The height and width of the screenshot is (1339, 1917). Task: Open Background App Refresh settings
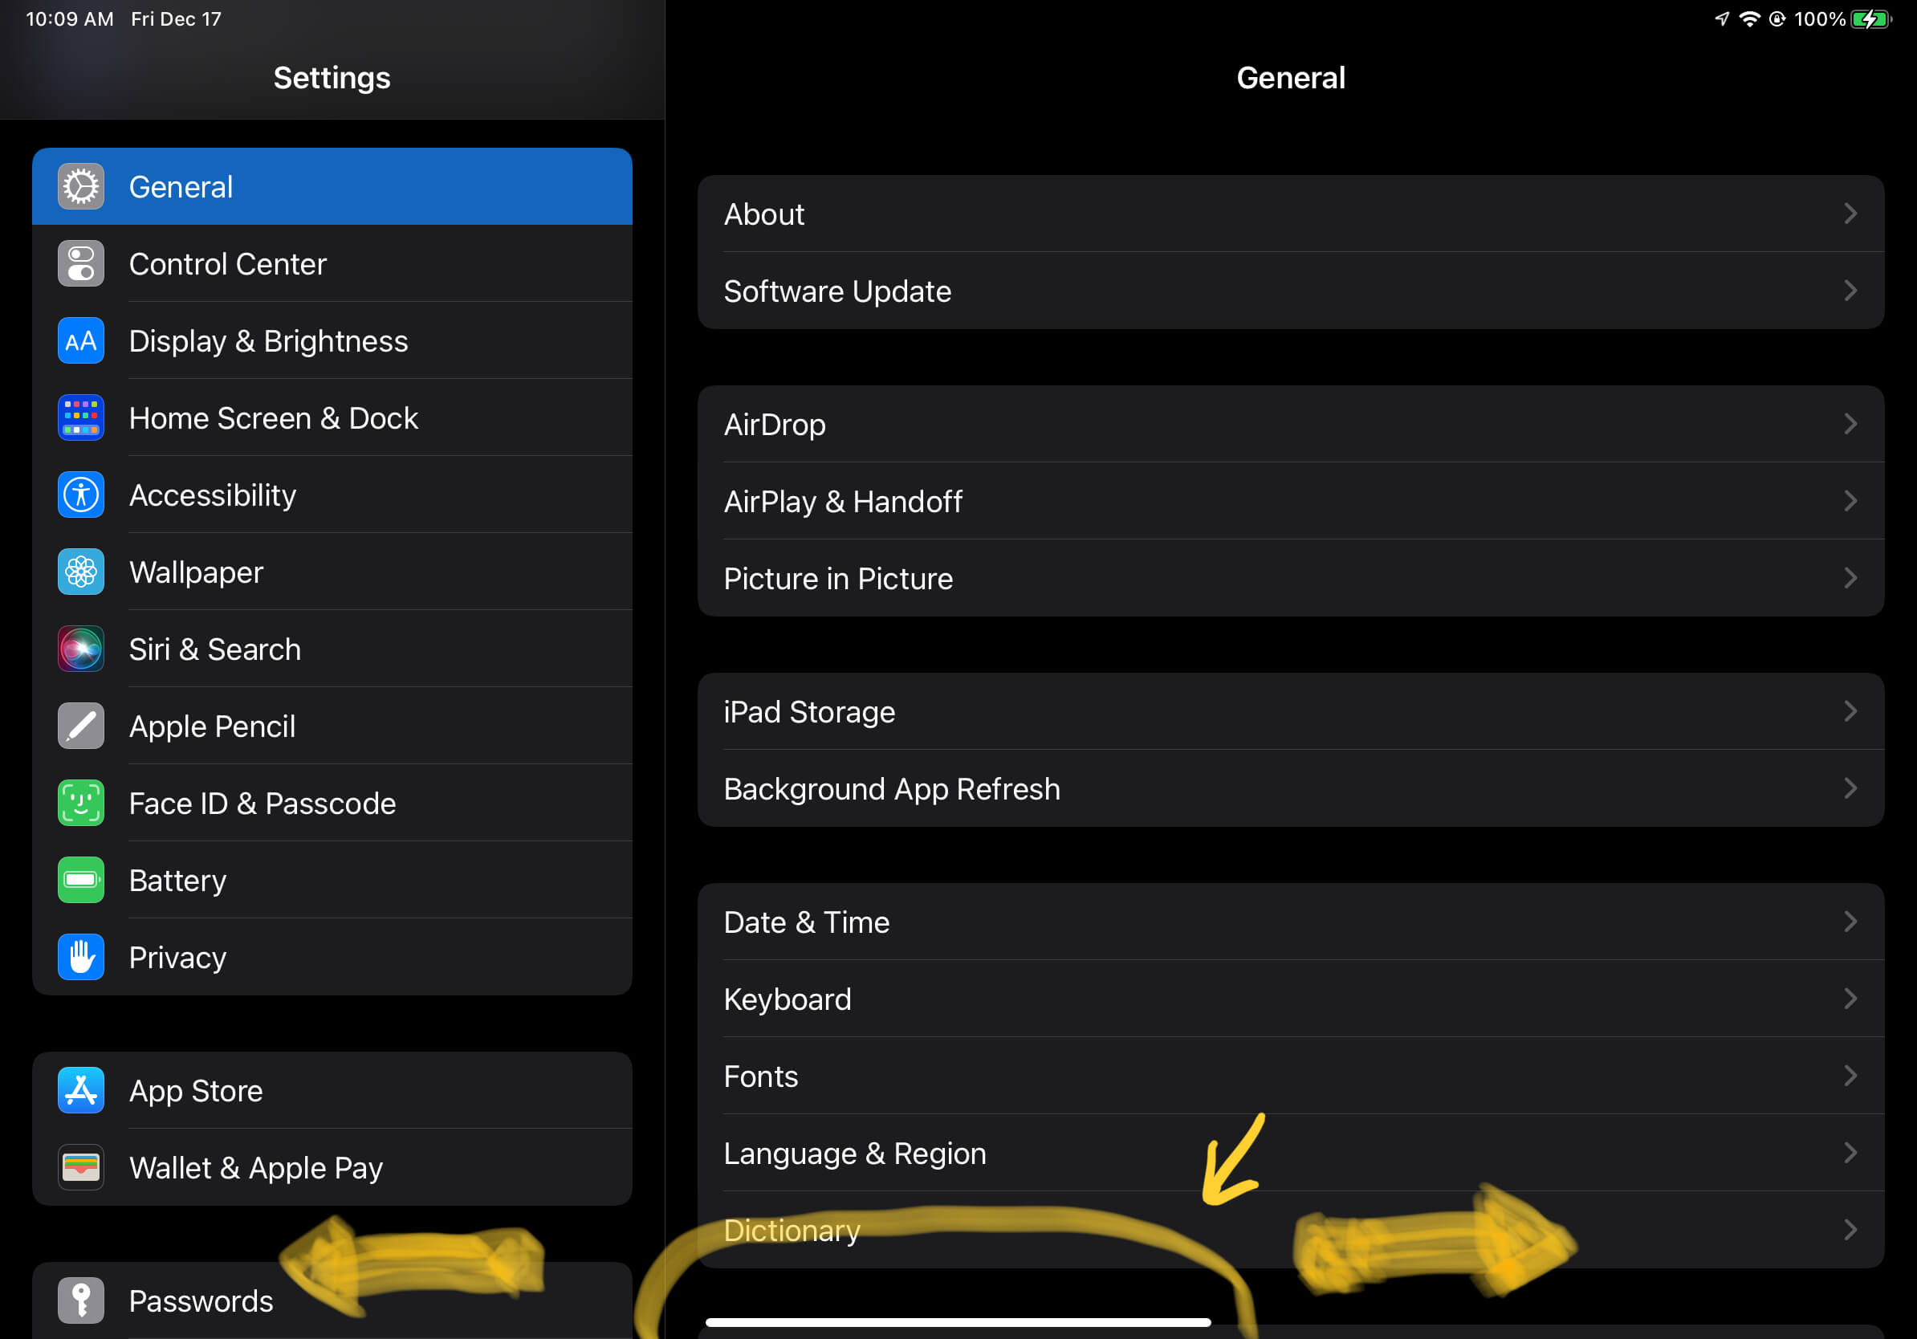(x=1289, y=790)
